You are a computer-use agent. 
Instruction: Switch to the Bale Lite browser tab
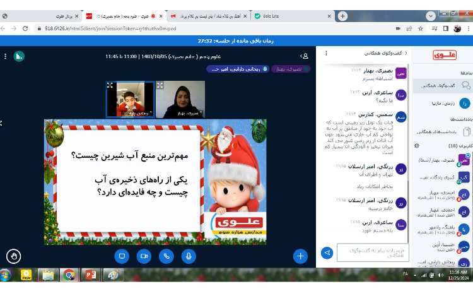pyautogui.click(x=293, y=16)
